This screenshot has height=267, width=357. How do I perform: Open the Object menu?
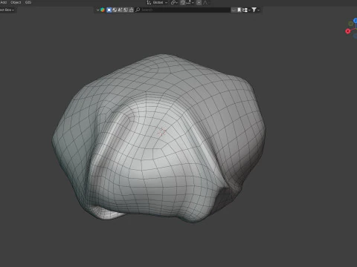click(x=16, y=2)
